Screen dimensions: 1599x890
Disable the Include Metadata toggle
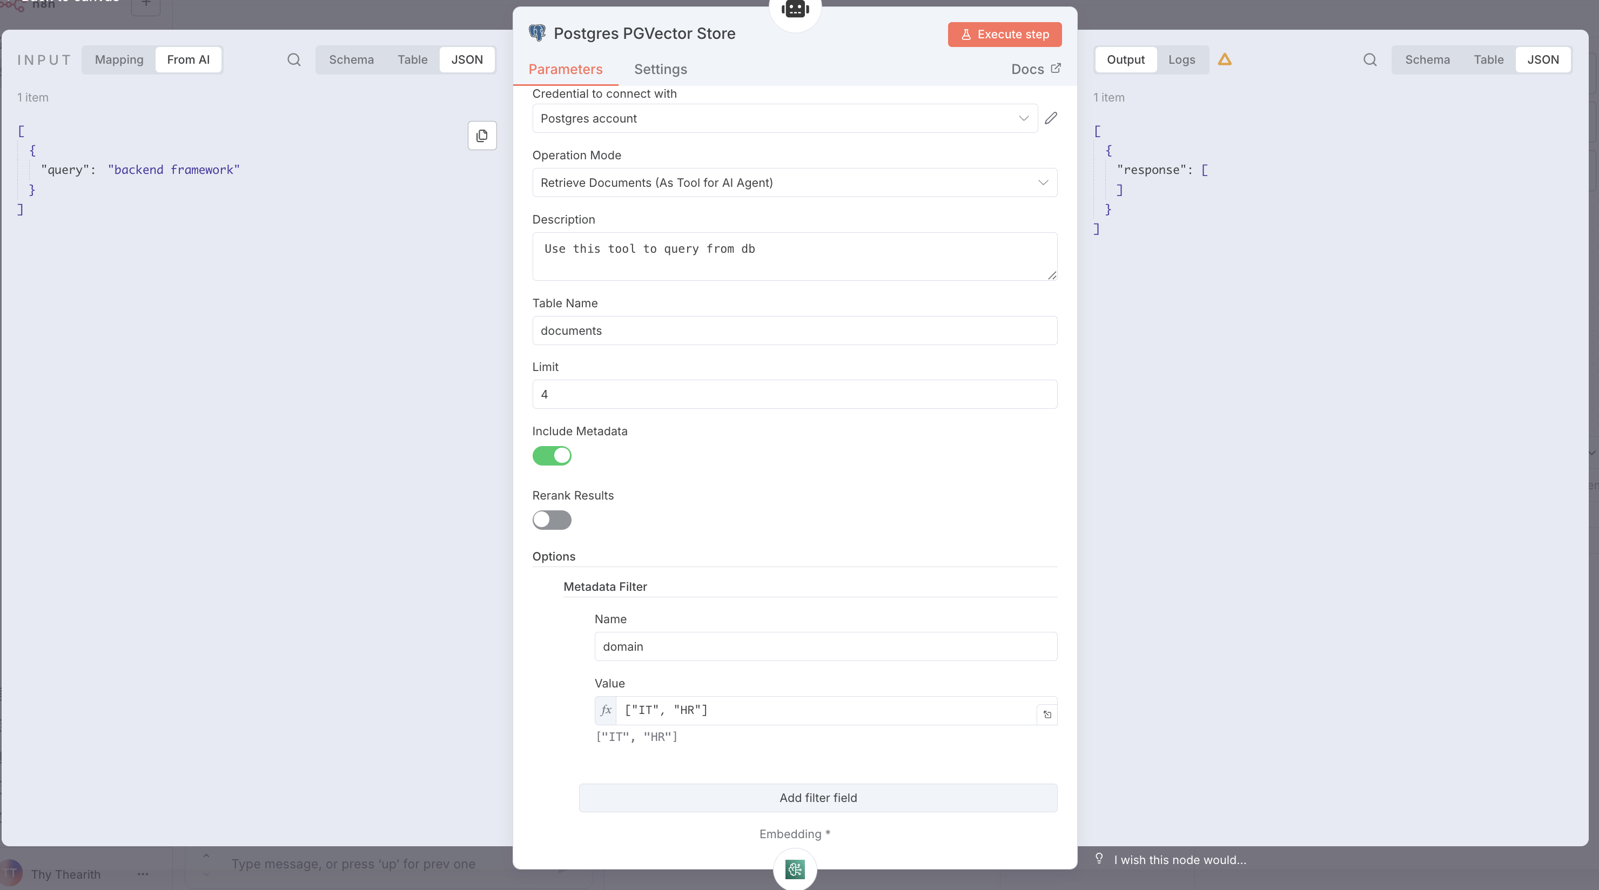pos(551,456)
